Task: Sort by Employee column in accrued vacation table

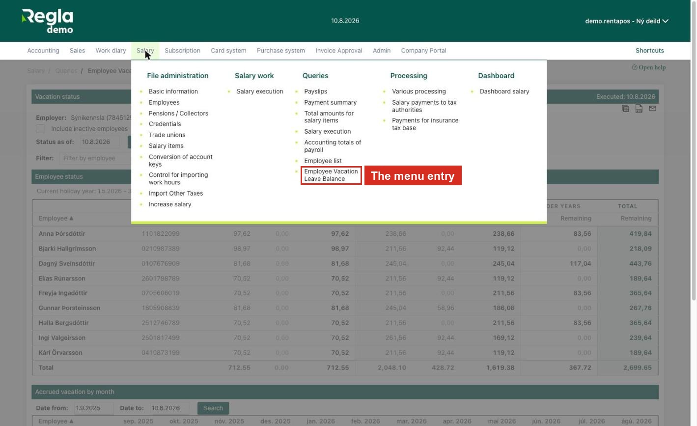Action: 56,421
